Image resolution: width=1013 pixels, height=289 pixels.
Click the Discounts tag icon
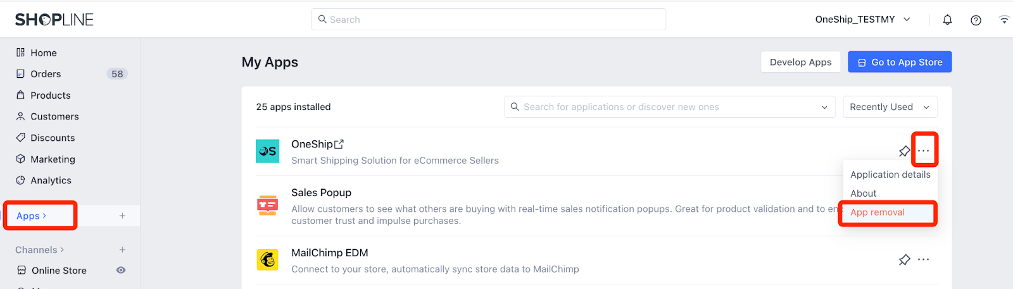click(x=21, y=138)
